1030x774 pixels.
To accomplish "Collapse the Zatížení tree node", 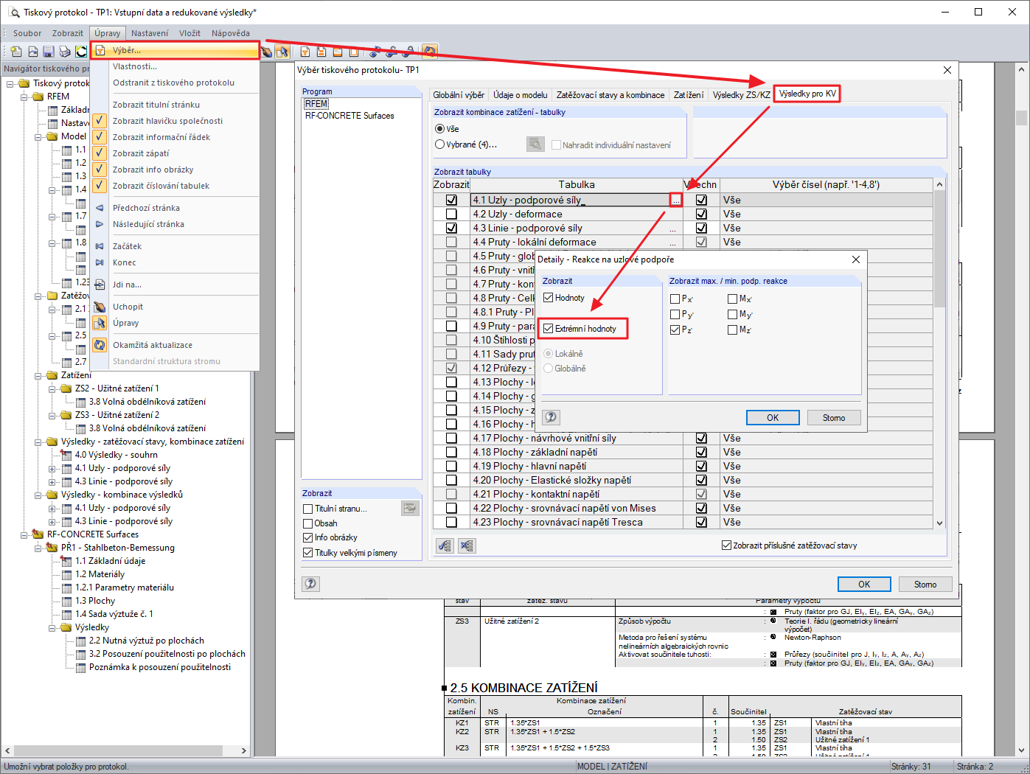I will (38, 375).
